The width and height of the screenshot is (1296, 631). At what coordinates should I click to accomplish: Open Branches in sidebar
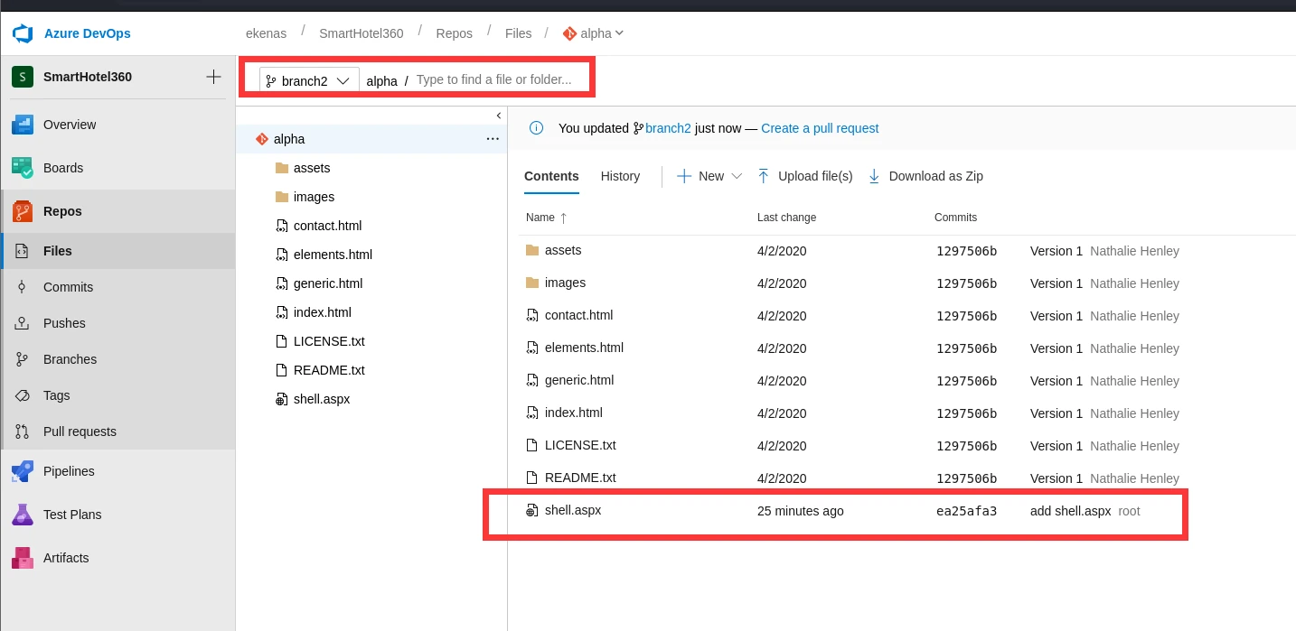click(x=117, y=359)
